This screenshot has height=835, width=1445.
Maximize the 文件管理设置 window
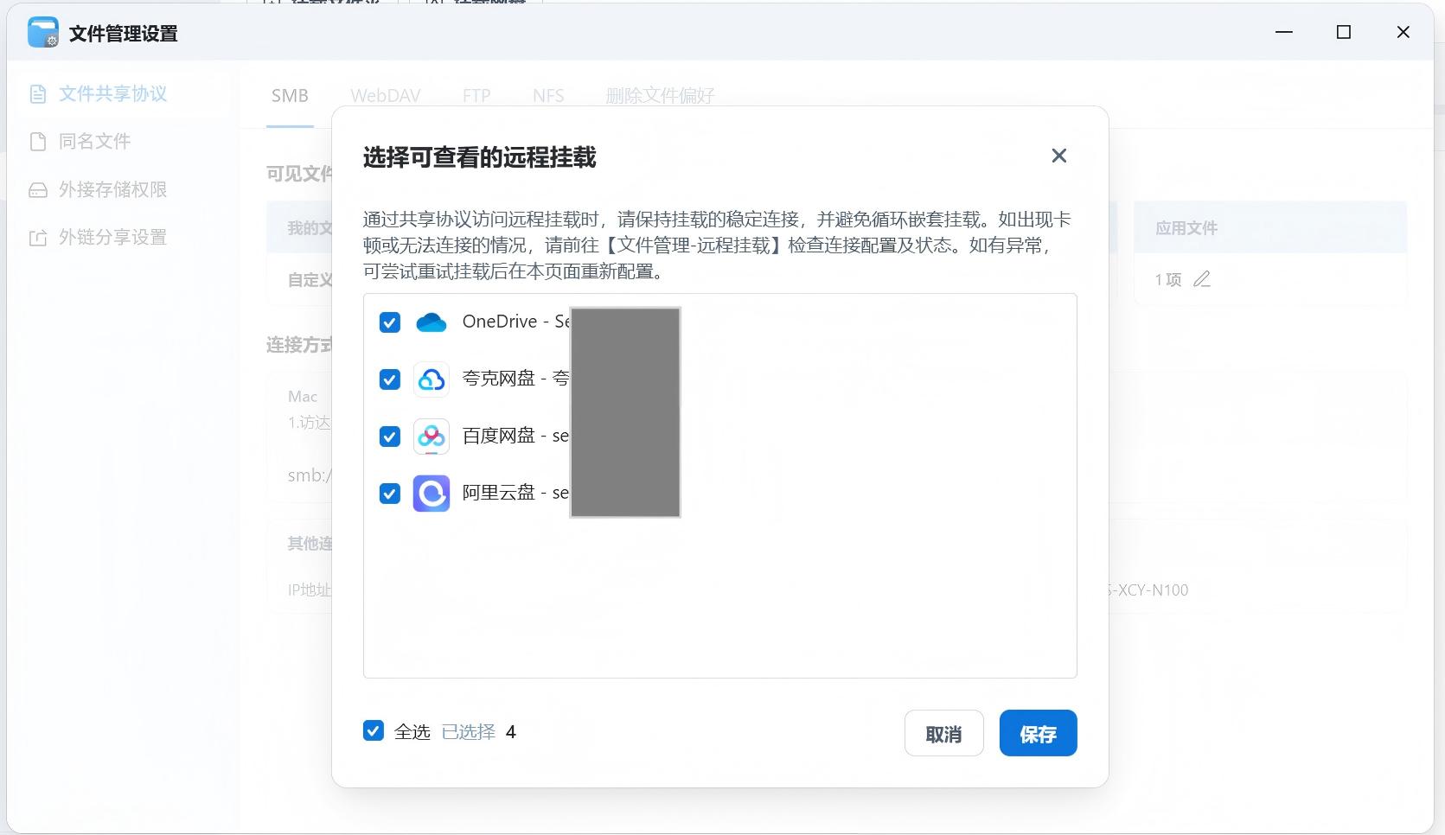1344,32
